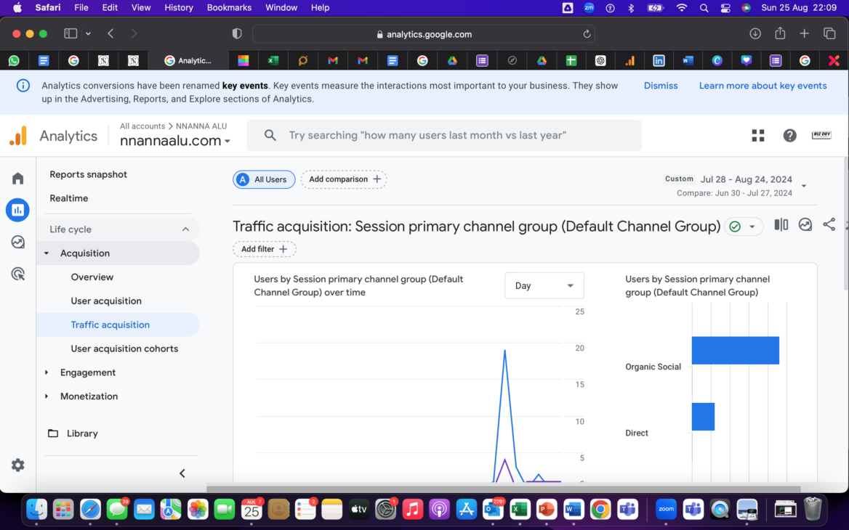Collapse the Life cycle section
Image resolution: width=849 pixels, height=530 pixels.
(x=185, y=229)
